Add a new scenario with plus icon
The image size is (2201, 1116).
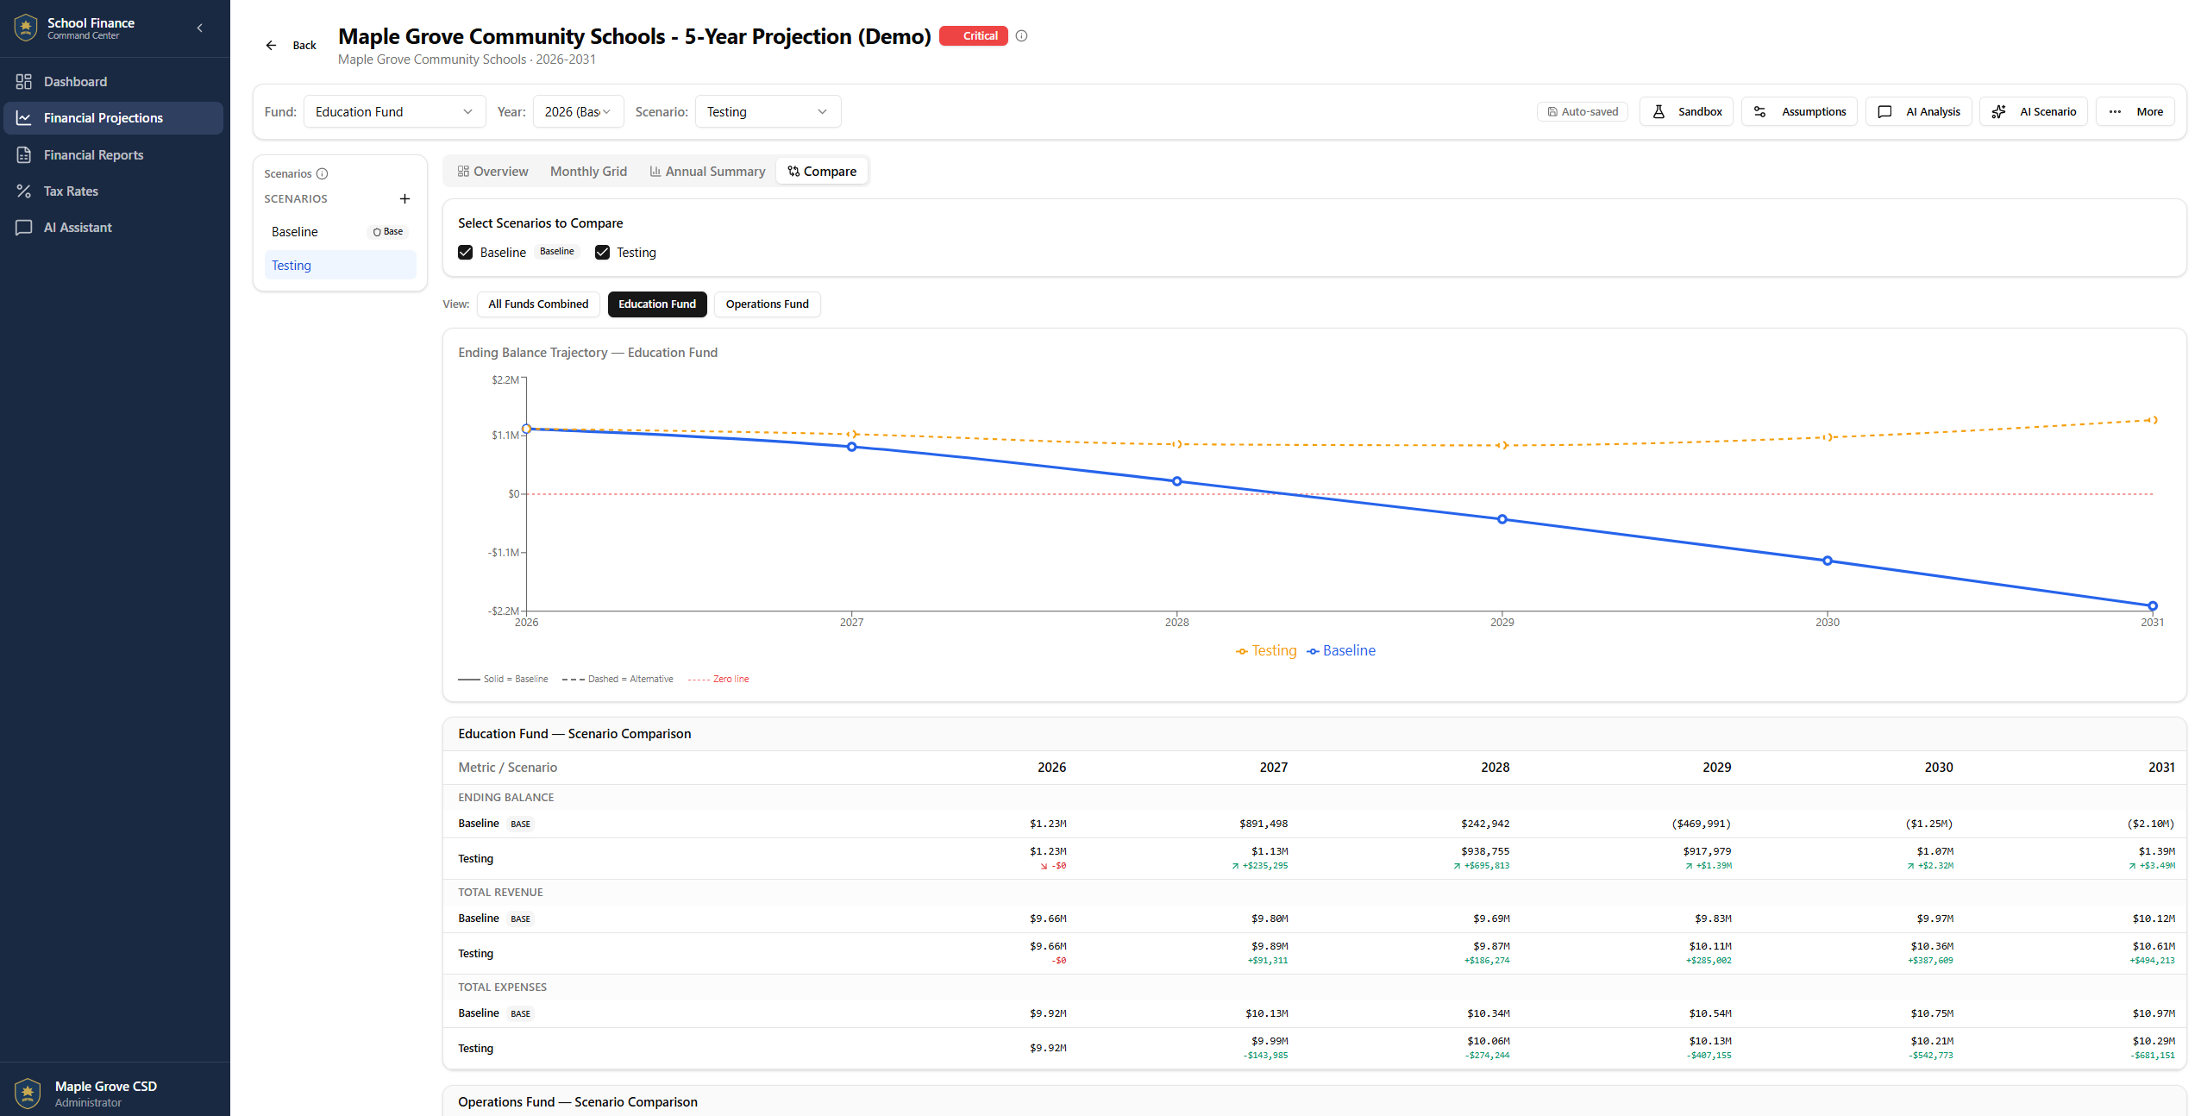click(404, 199)
